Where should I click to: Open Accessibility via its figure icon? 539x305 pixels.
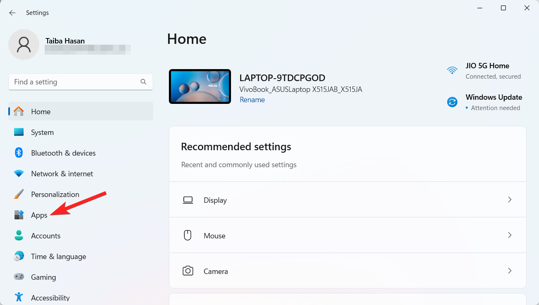(x=19, y=297)
